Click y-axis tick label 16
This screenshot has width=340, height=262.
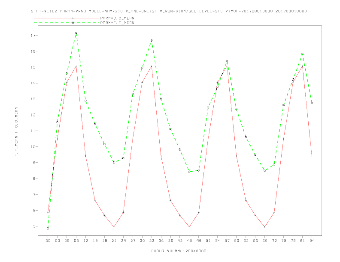pos(33,51)
